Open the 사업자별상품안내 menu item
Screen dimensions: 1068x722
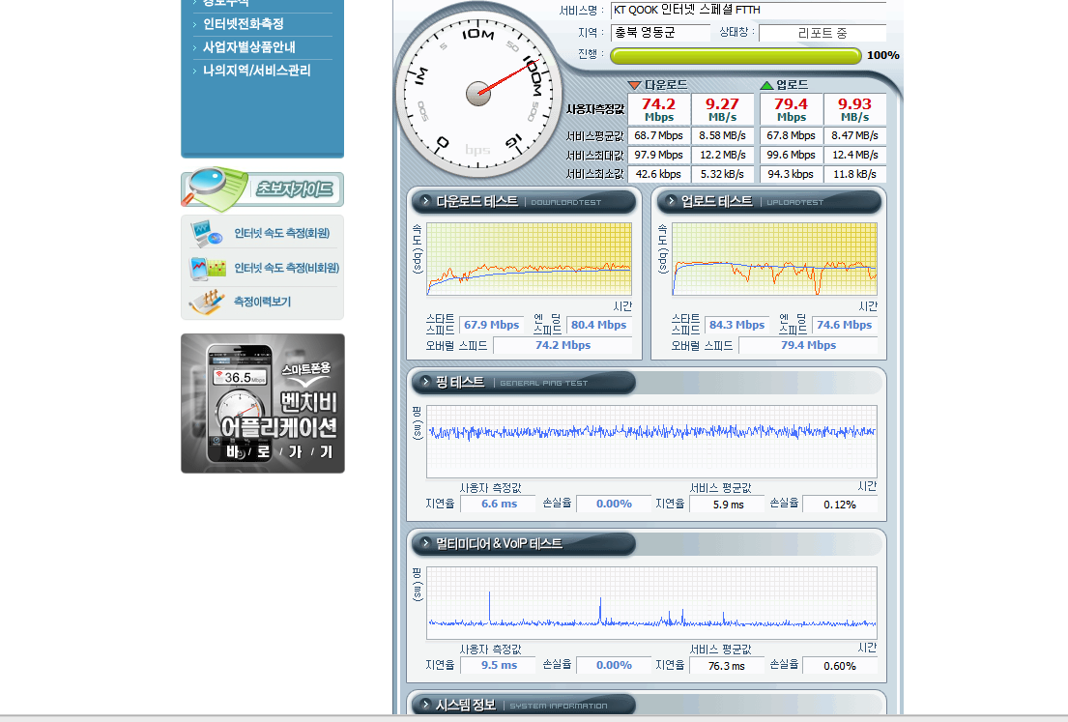click(249, 47)
